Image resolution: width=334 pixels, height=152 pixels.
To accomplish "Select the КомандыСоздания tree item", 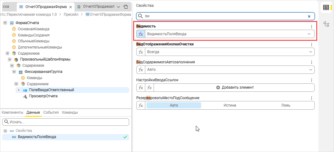I will [x=34, y=35].
